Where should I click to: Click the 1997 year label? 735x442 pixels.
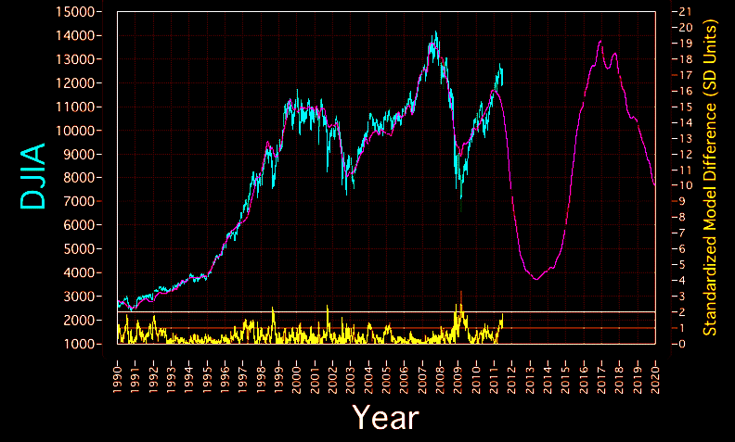(x=243, y=379)
